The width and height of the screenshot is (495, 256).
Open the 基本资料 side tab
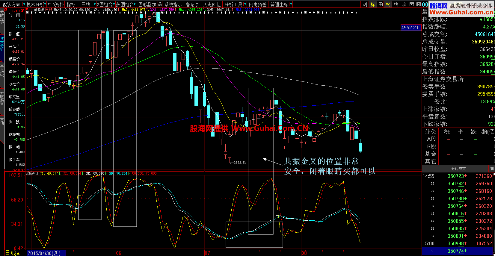2,71
